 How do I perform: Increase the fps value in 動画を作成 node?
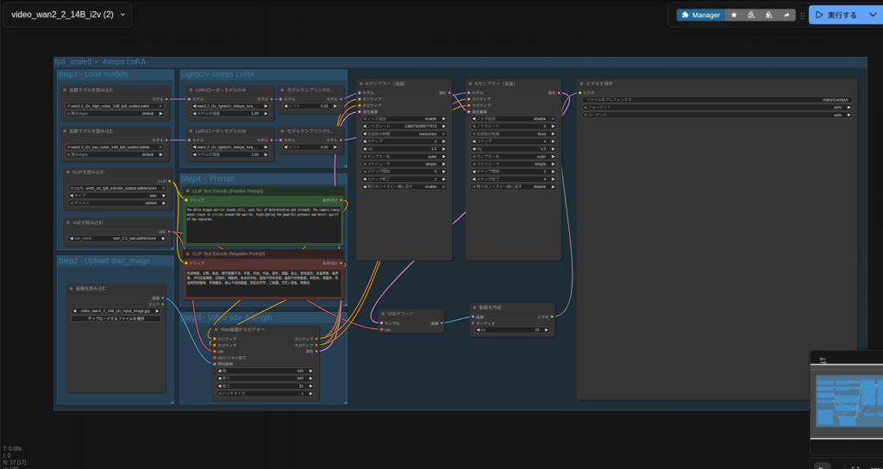coord(548,330)
